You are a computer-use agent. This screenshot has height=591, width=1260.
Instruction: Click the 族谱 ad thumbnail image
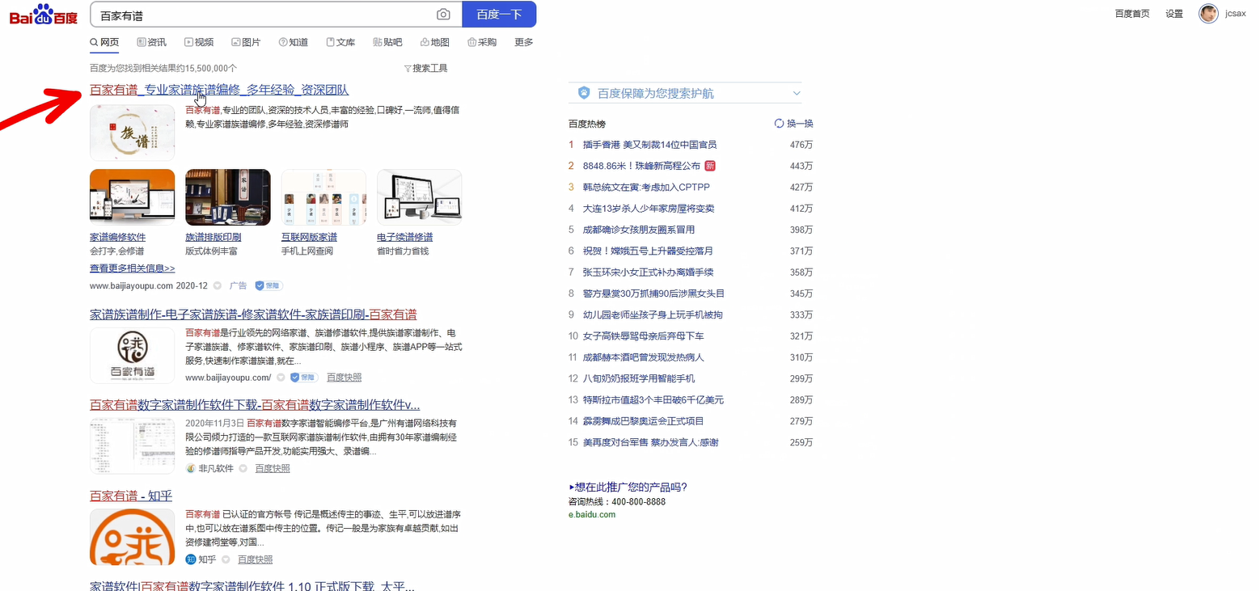[x=132, y=133]
